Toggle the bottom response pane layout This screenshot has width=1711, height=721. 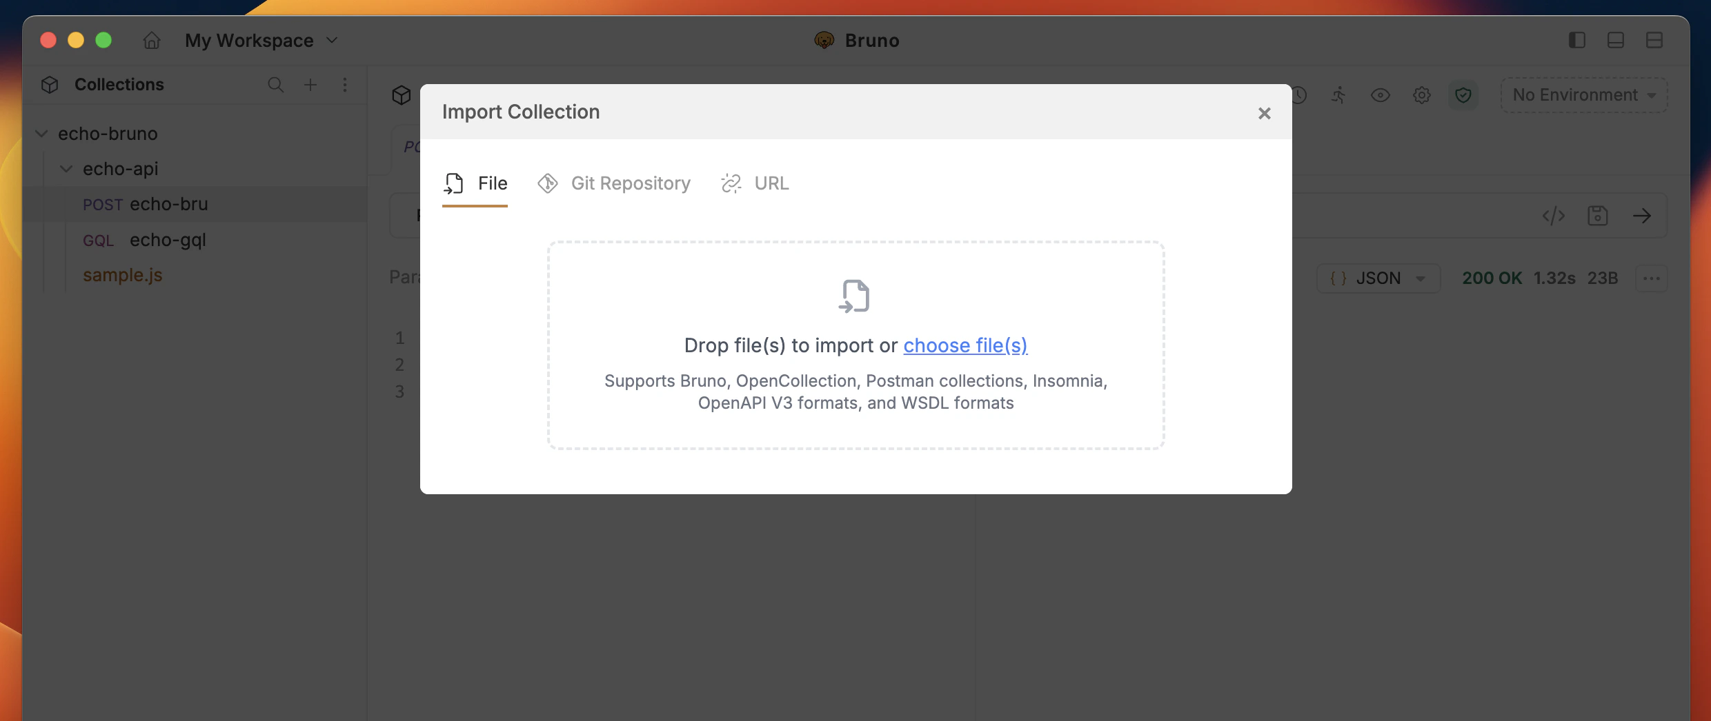click(1616, 40)
